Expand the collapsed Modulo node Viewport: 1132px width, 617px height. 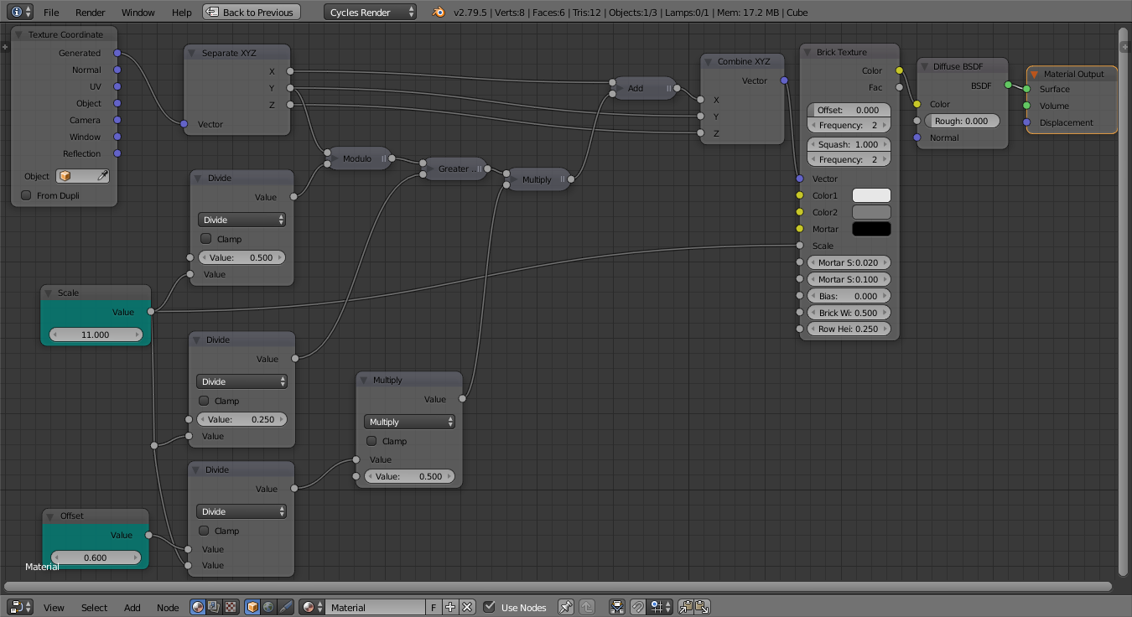(333, 158)
